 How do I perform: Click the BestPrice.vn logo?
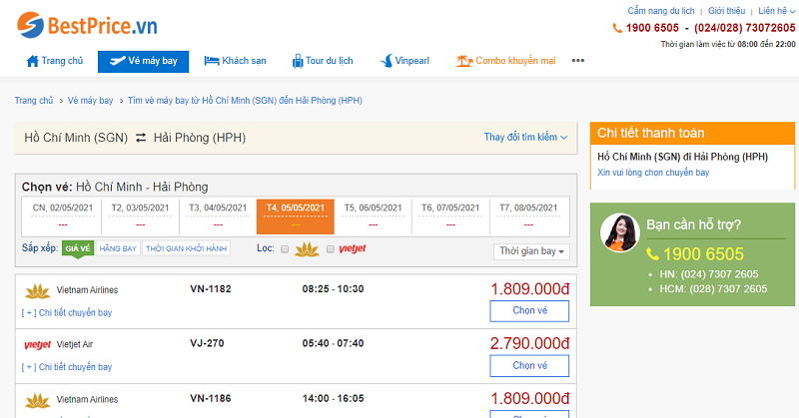(x=87, y=25)
